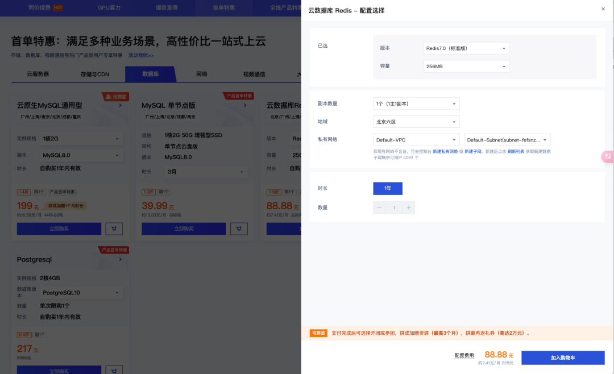Viewport: 614px width, 374px height.
Task: Click 立即购买 for 云原生MySQL通用型
Action: [x=59, y=228]
